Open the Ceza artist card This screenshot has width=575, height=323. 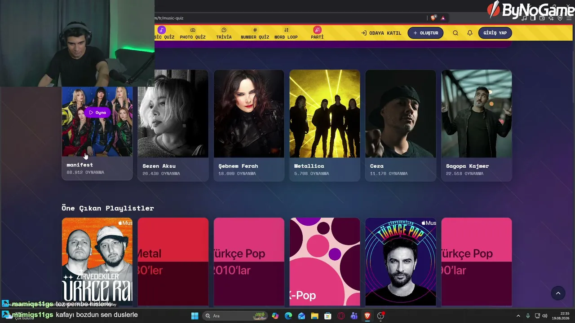tap(401, 126)
